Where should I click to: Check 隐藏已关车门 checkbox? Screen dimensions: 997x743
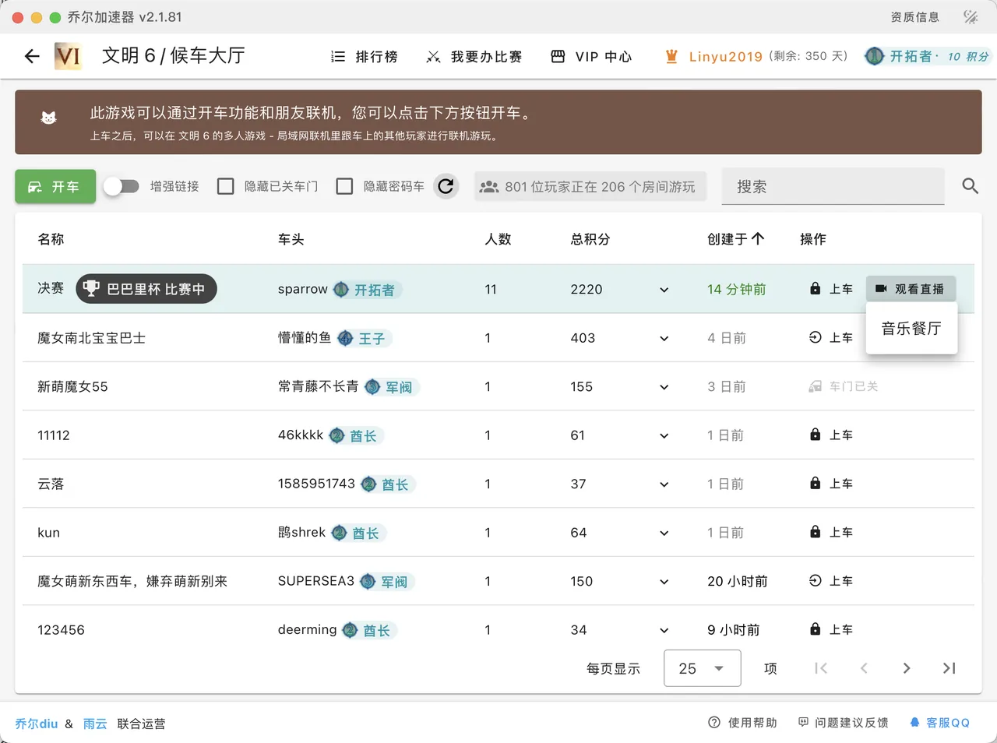(226, 187)
